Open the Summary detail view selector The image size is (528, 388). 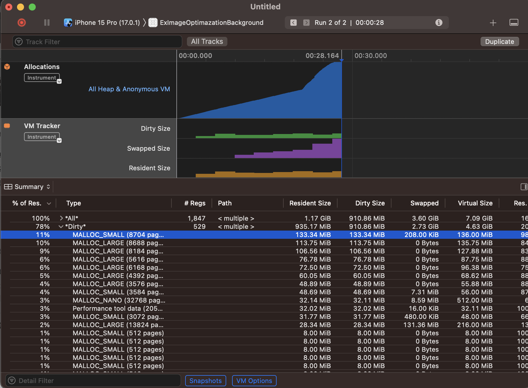pyautogui.click(x=27, y=187)
